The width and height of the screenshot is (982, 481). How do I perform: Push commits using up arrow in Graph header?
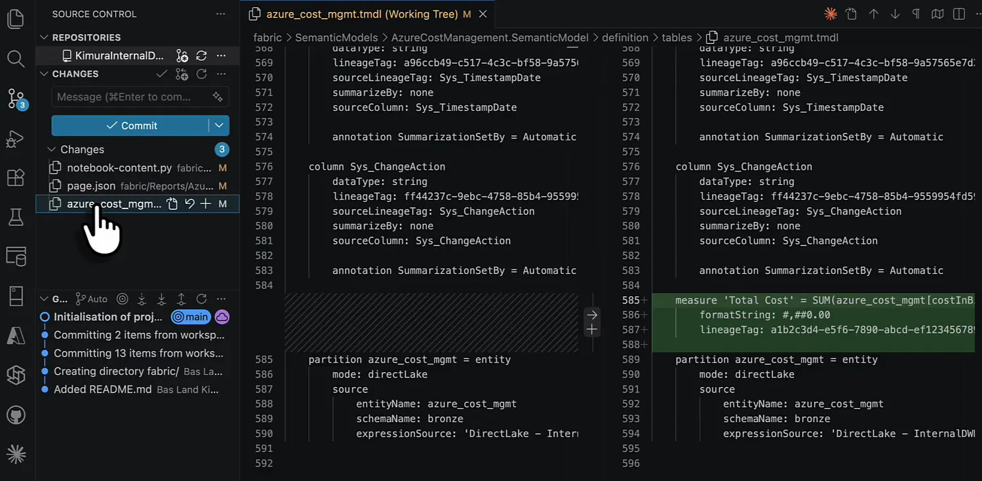(182, 299)
